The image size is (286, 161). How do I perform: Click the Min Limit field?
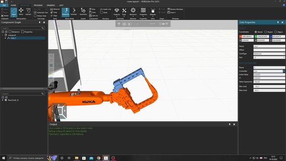point(269,86)
